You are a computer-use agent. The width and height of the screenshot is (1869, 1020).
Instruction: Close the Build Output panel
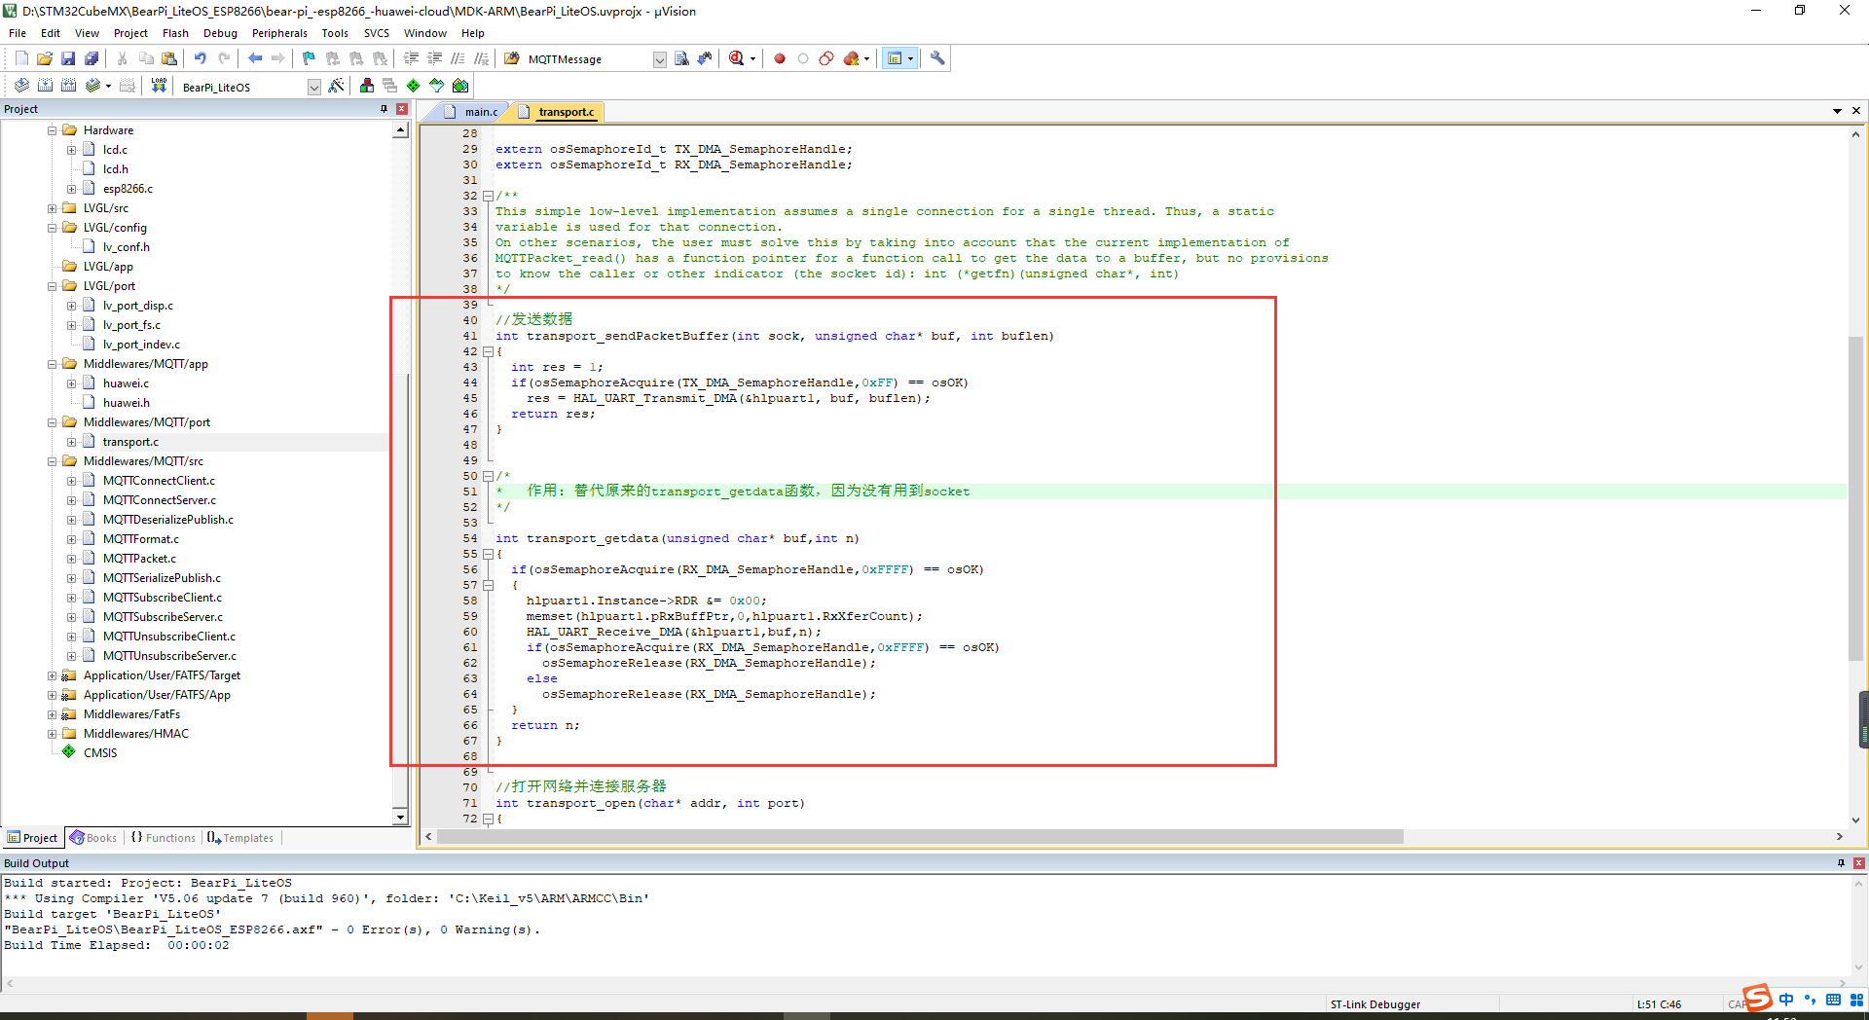coord(1858,863)
